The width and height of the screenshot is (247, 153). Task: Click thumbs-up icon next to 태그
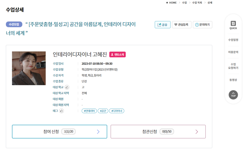pos(61,111)
